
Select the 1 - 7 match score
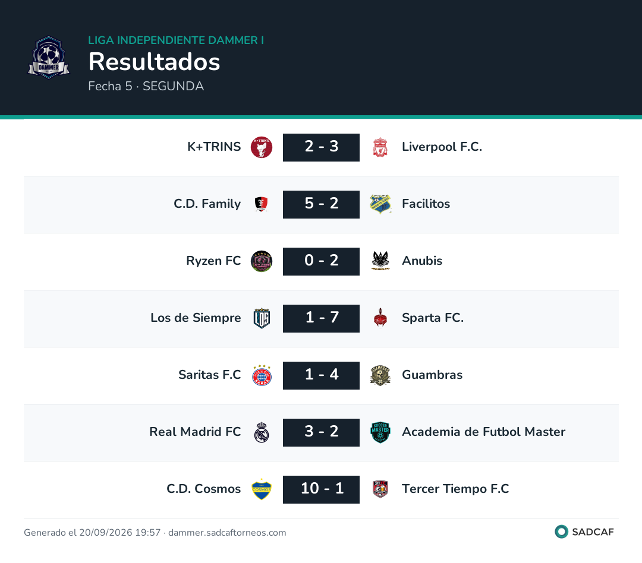[322, 318]
